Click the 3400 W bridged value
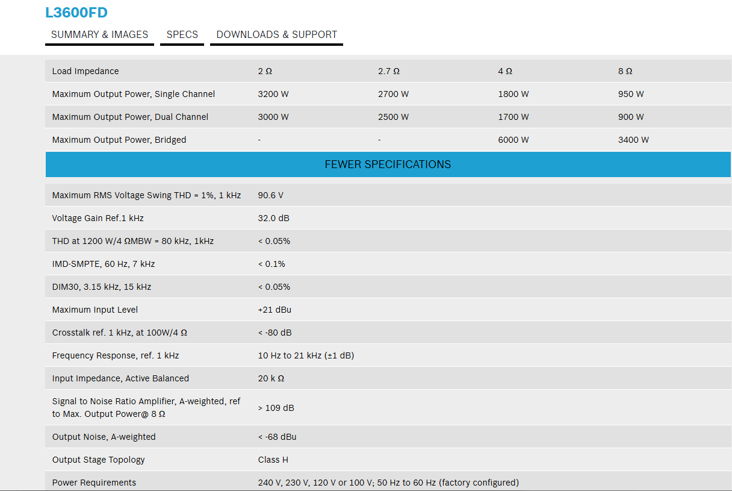 coord(633,140)
